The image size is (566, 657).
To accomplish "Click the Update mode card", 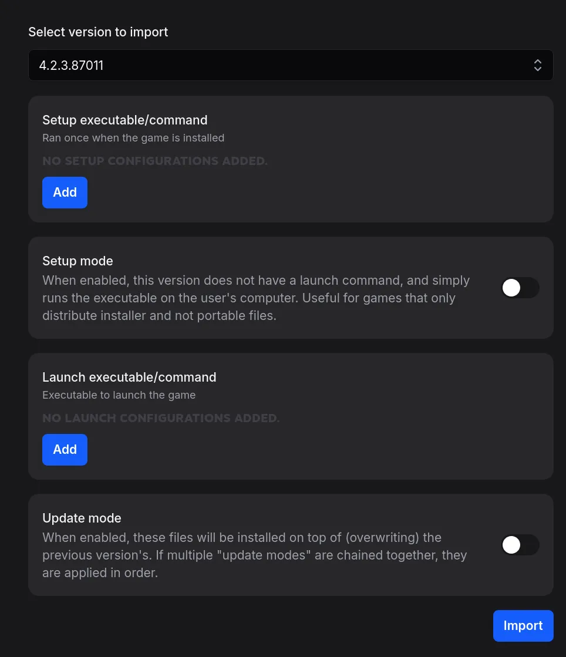I will coord(291,545).
